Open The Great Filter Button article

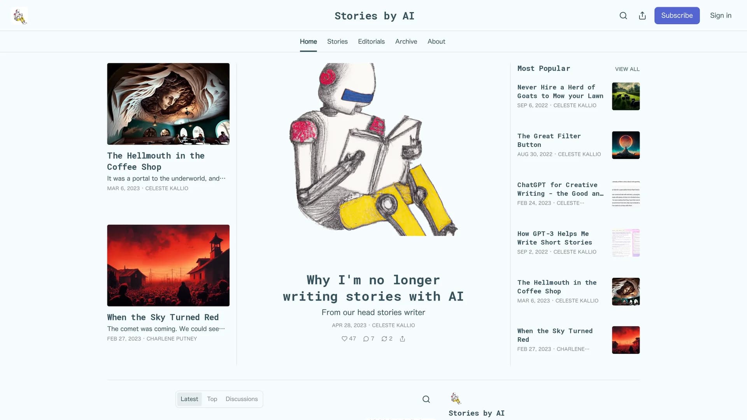[549, 140]
